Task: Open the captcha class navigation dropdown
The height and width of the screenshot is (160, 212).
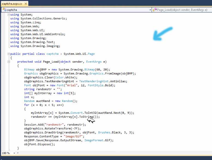Action: (x=150, y=10)
